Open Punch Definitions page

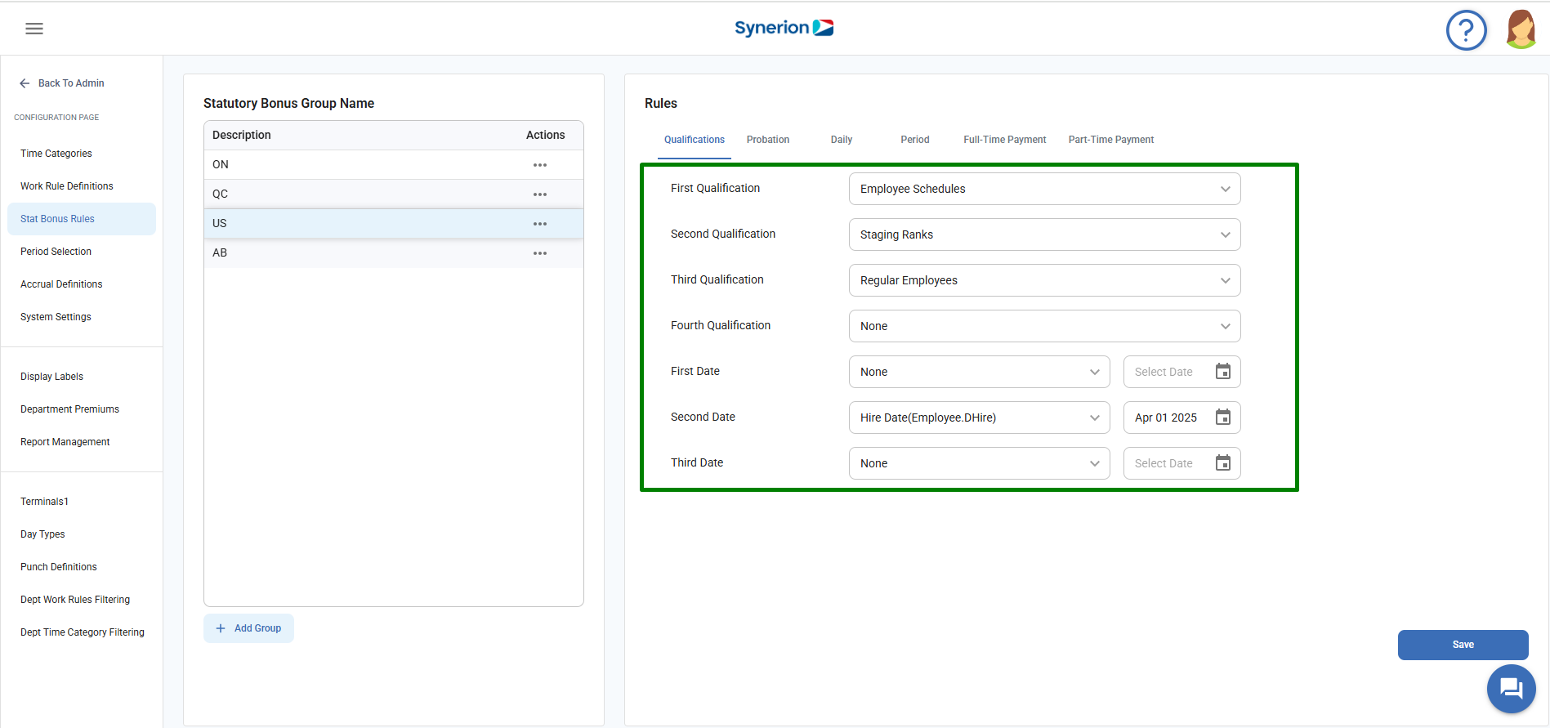pos(82,567)
